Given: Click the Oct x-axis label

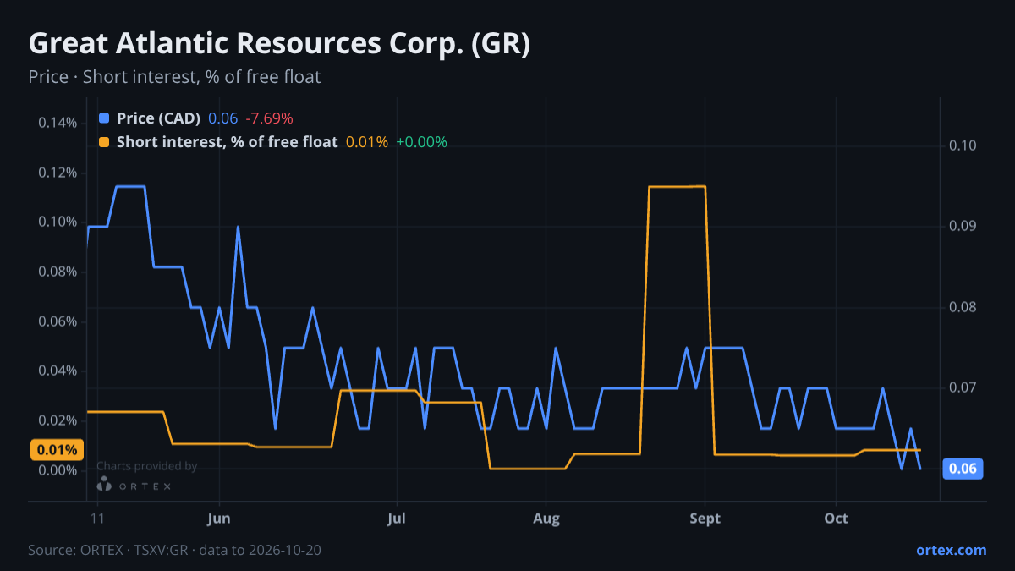Looking at the screenshot, I should pyautogui.click(x=836, y=519).
